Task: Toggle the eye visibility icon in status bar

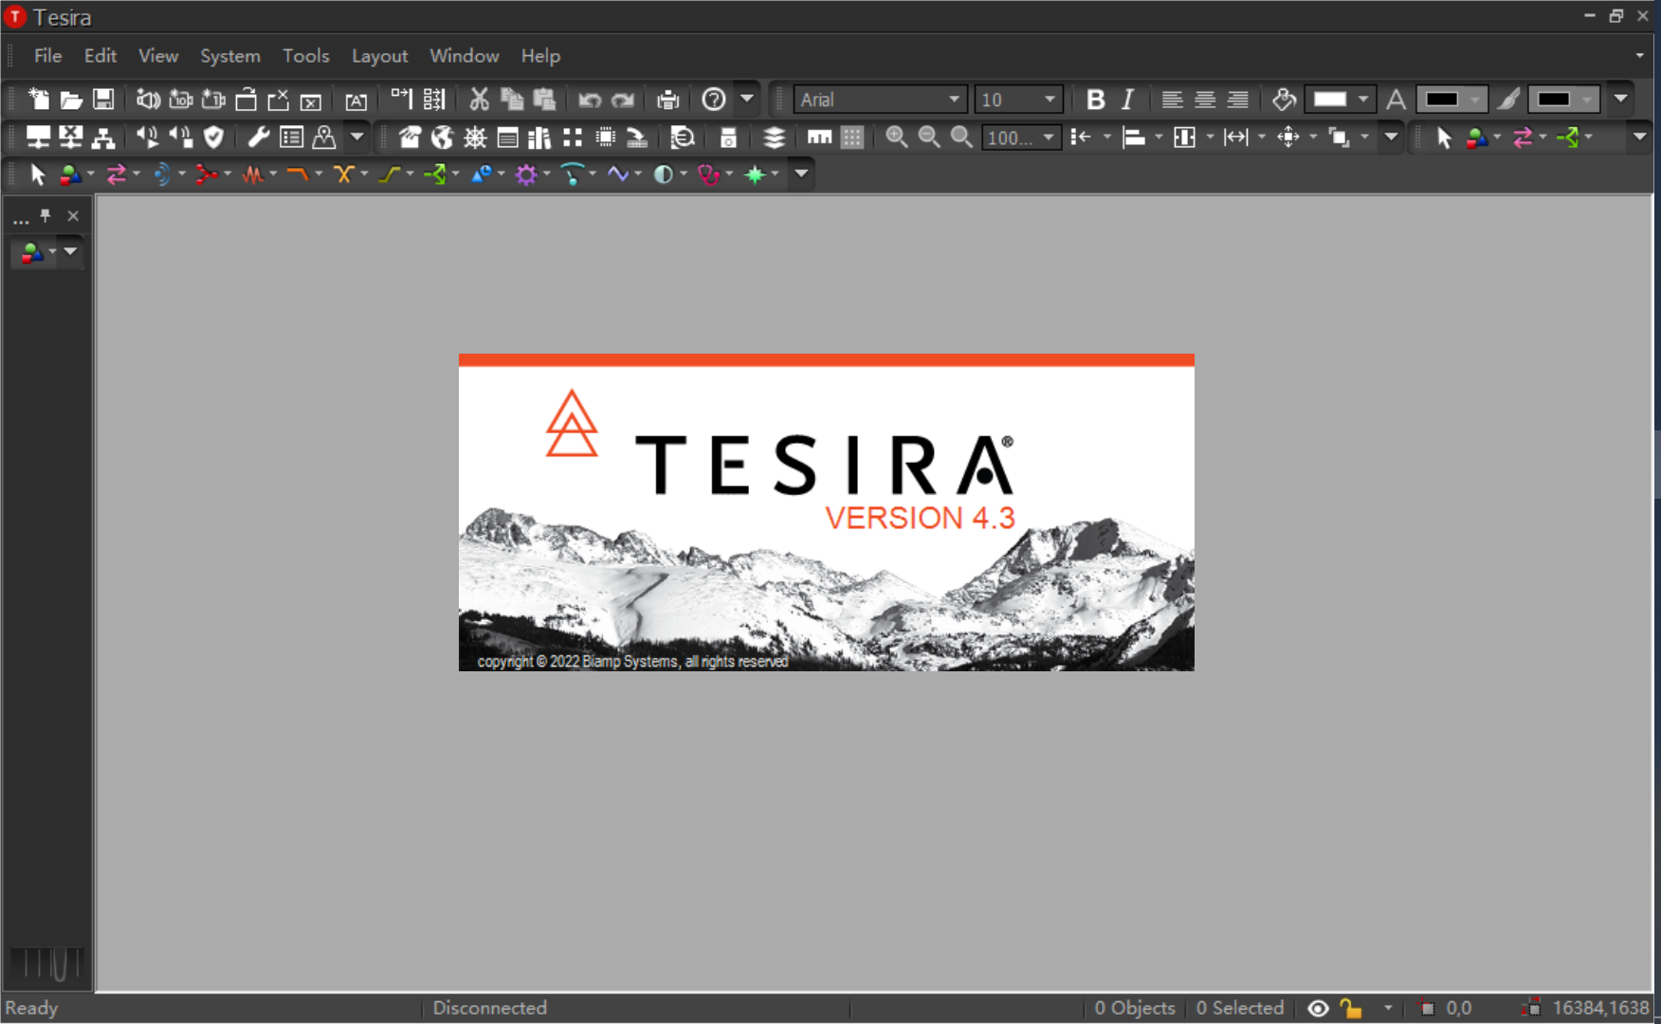Action: pos(1318,1009)
